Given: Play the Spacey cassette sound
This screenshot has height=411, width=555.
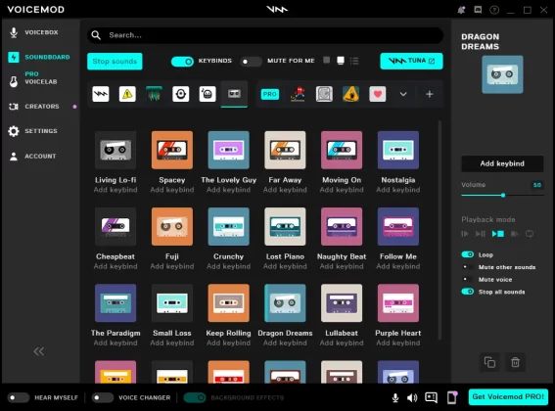Looking at the screenshot, I should tap(172, 150).
